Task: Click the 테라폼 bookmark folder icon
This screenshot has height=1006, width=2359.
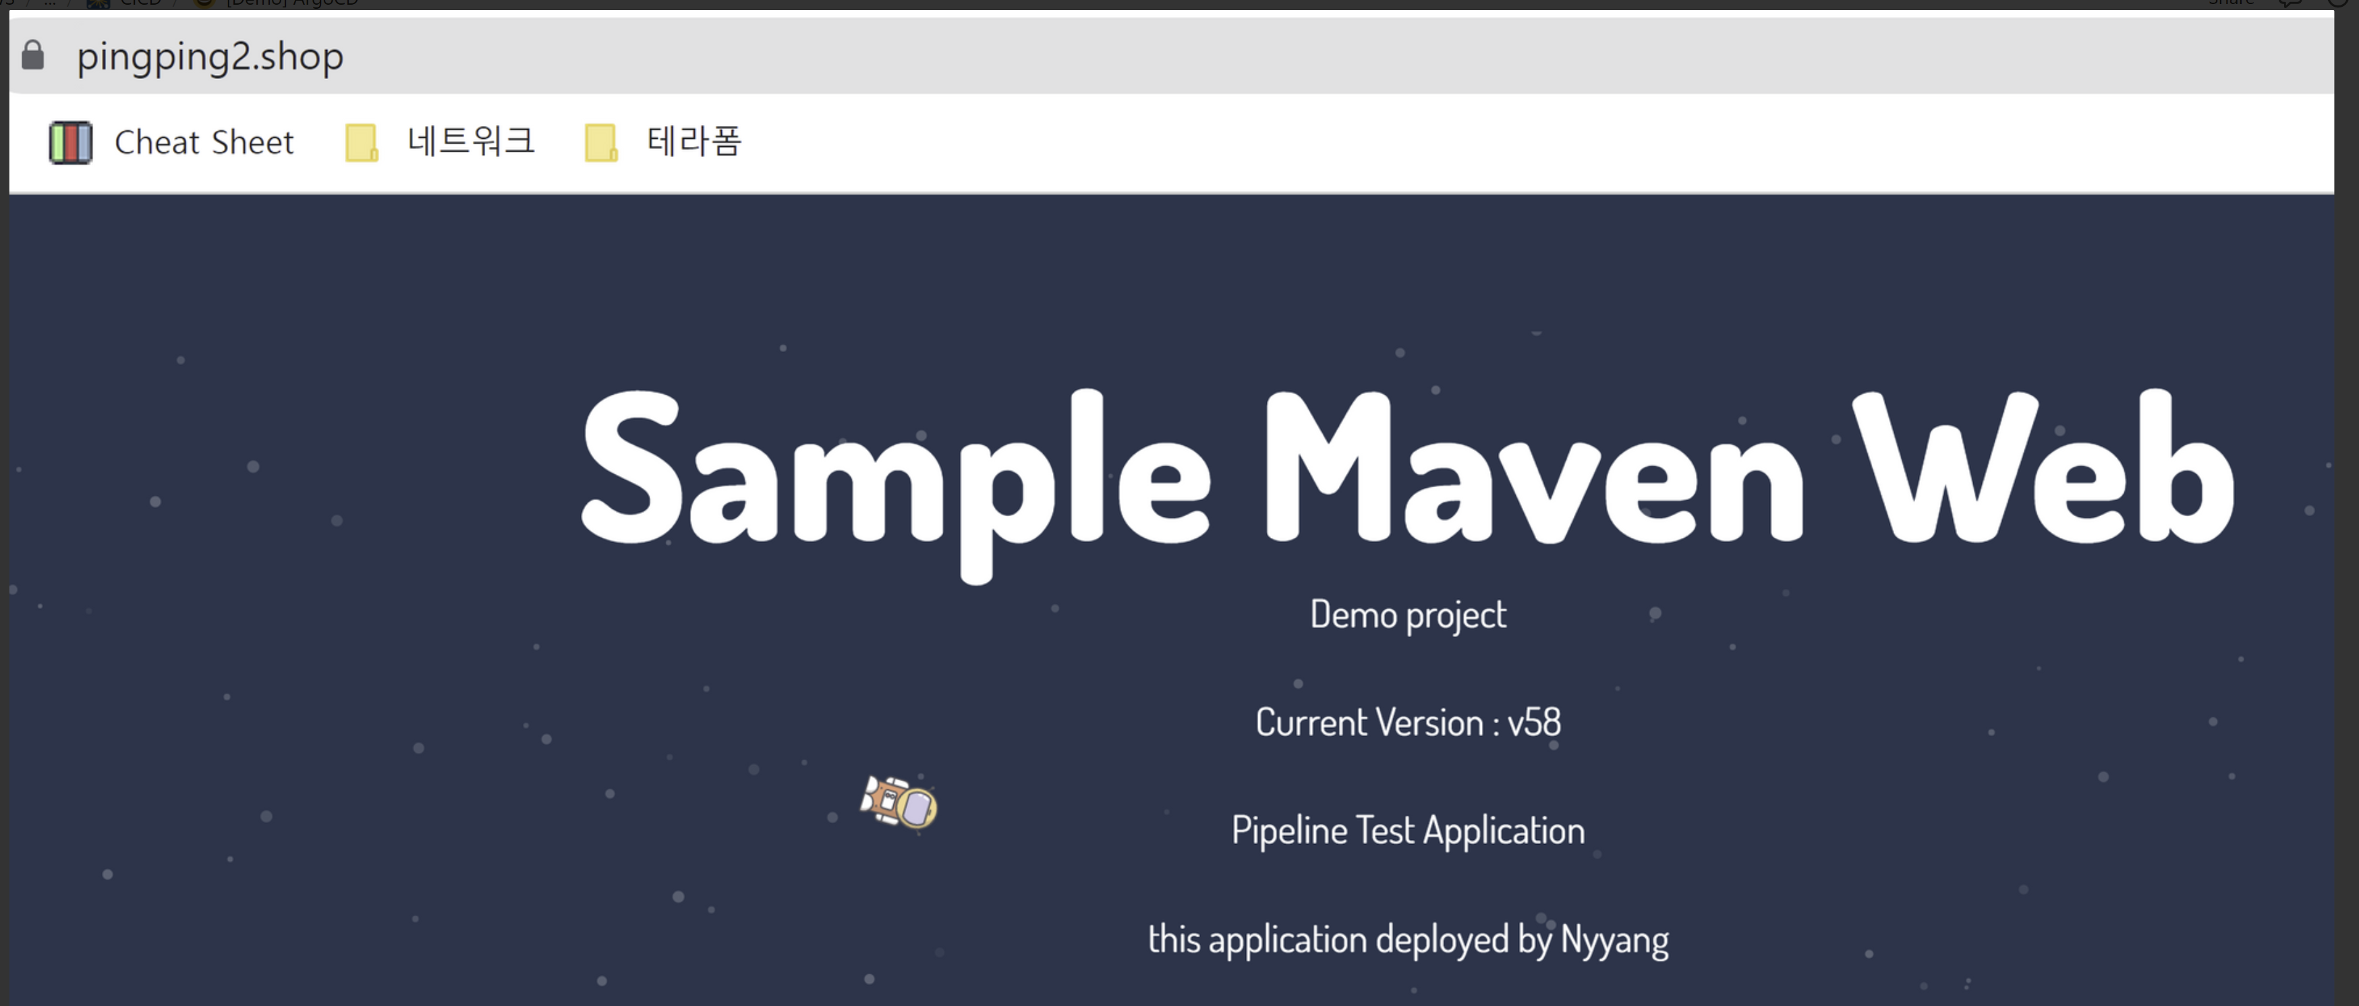Action: (x=601, y=143)
